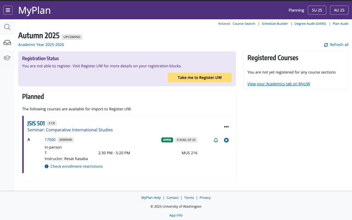
Task: Click the Autumn 2025 heading
Action: (x=38, y=35)
